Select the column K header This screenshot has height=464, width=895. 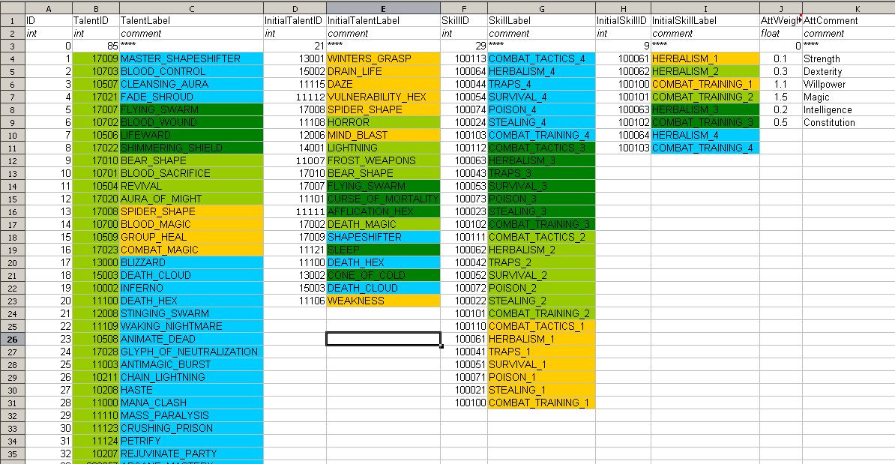tap(848, 8)
